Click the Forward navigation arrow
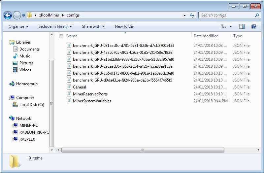 click(x=17, y=15)
